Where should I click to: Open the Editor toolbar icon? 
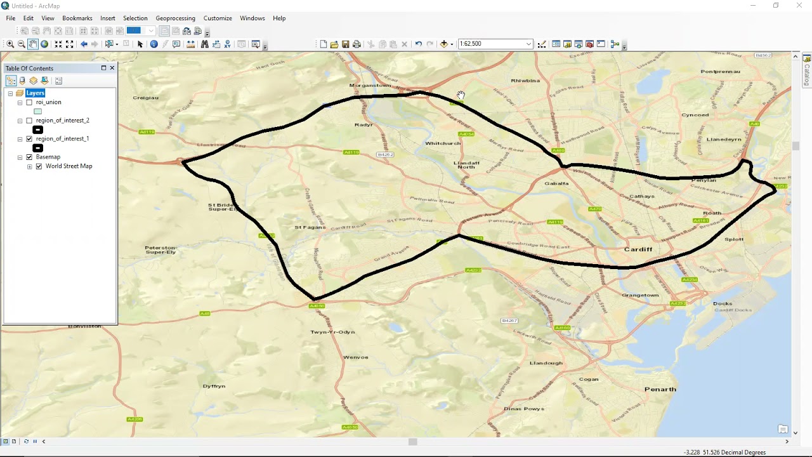(x=542, y=44)
